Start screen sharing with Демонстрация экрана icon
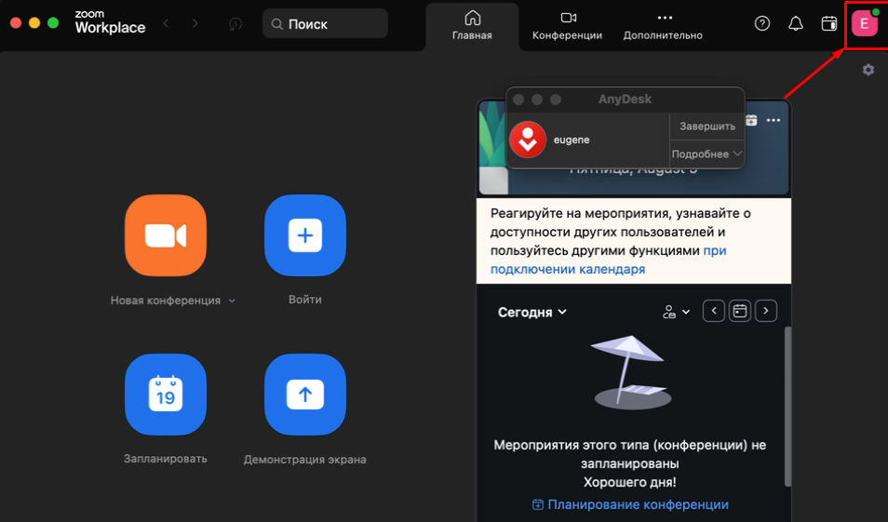 [x=304, y=395]
